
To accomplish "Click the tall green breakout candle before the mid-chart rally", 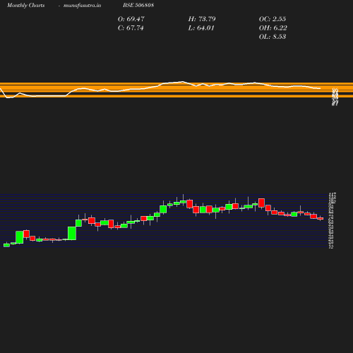I will [x=72, y=233].
